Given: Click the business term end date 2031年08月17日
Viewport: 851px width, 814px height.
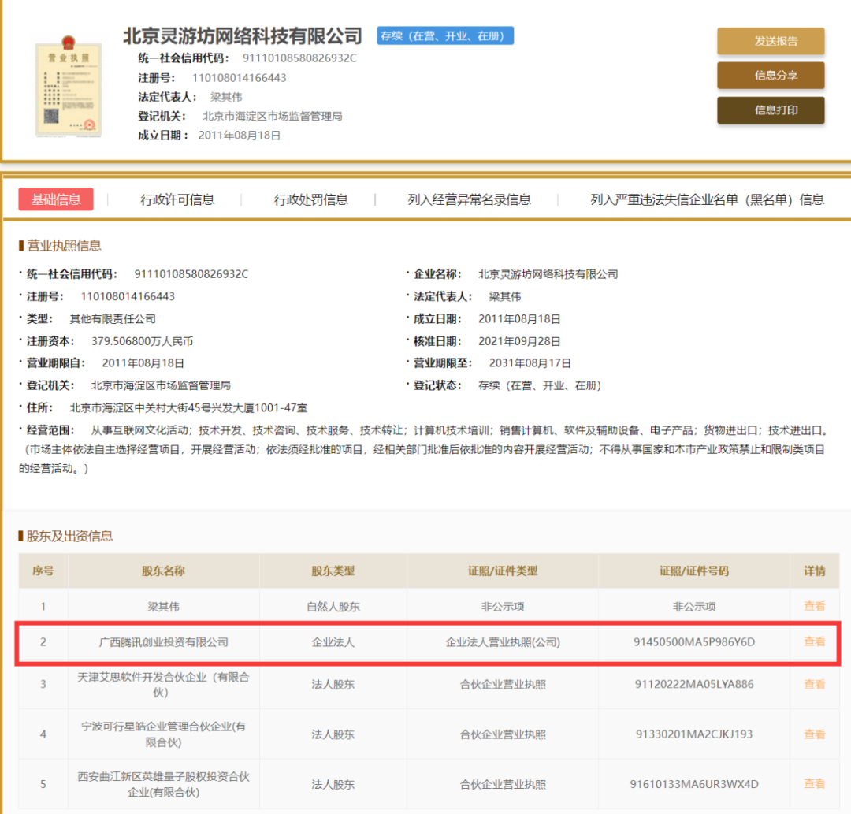Looking at the screenshot, I should (x=530, y=363).
